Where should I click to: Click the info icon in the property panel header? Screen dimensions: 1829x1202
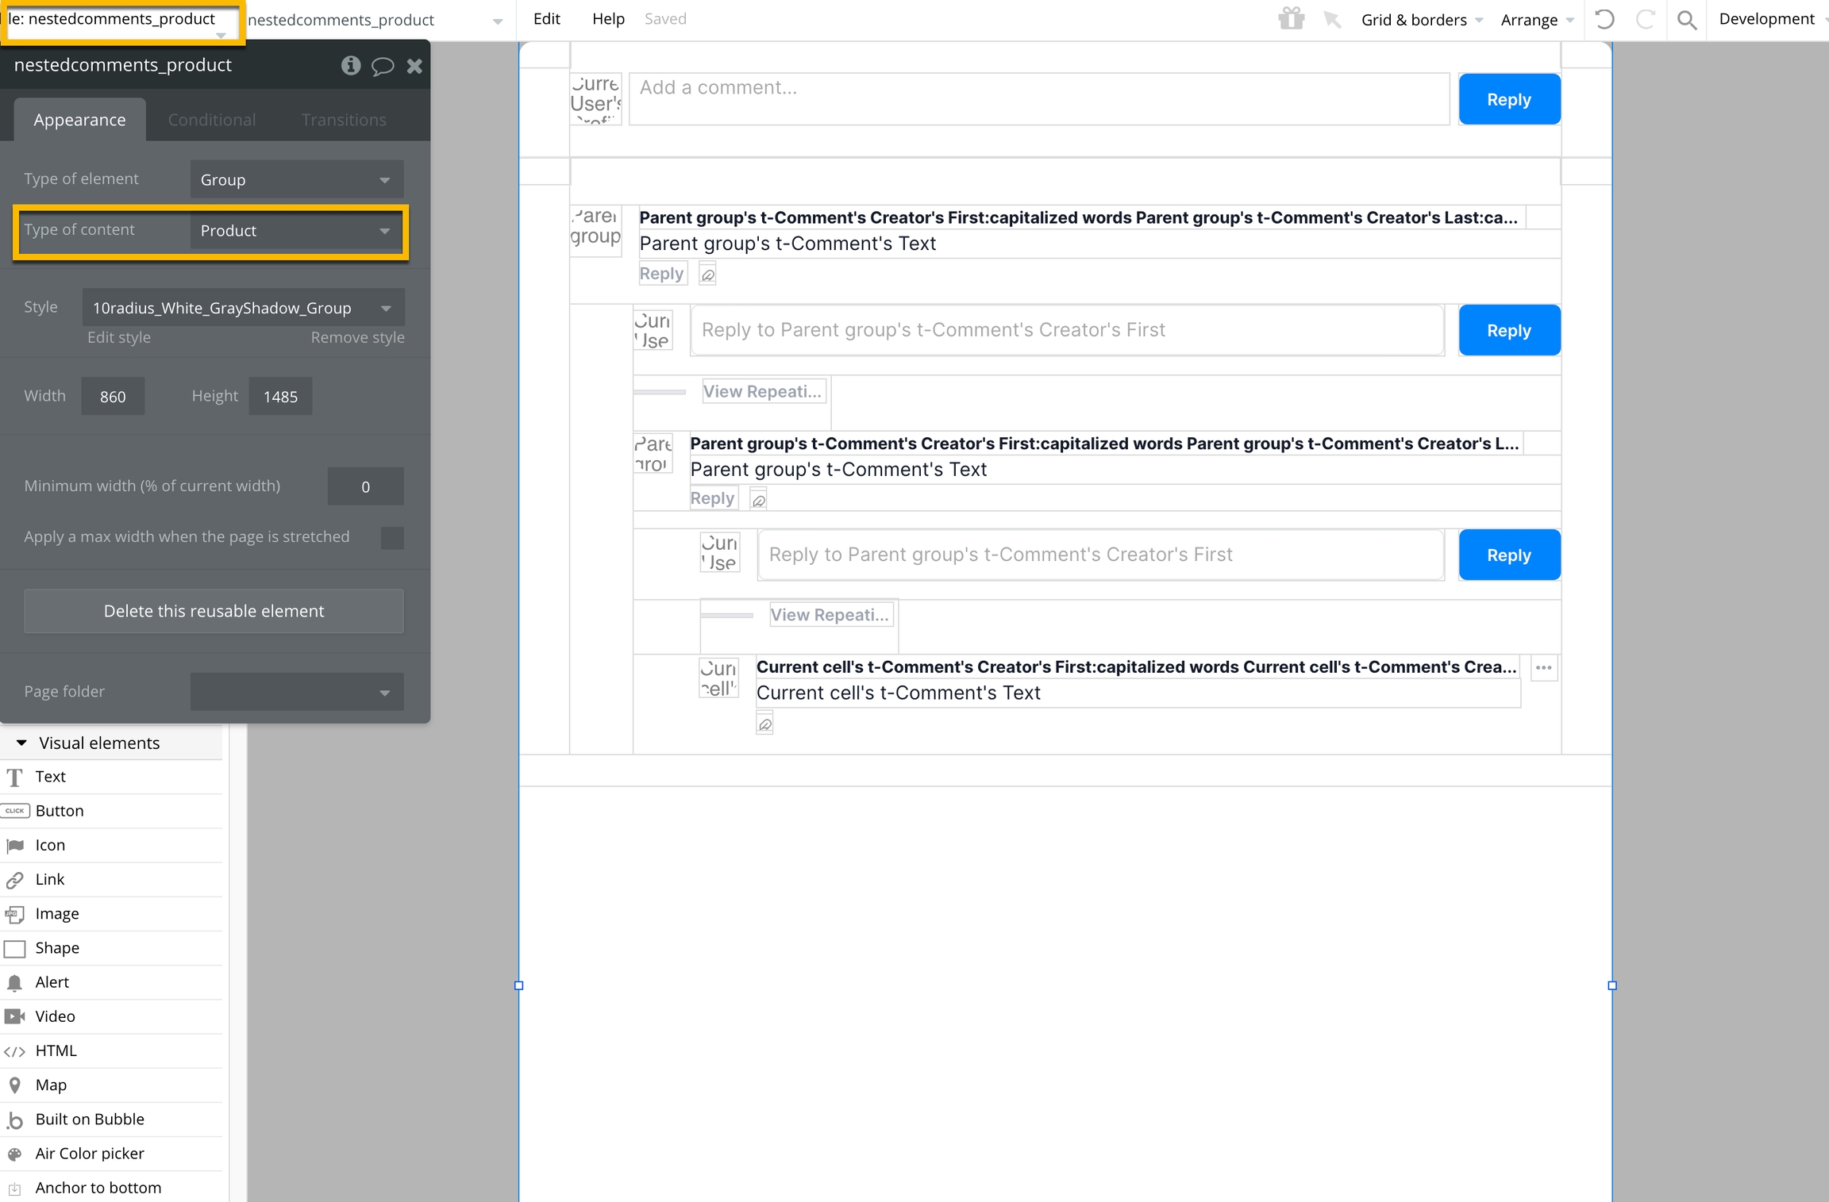point(350,65)
